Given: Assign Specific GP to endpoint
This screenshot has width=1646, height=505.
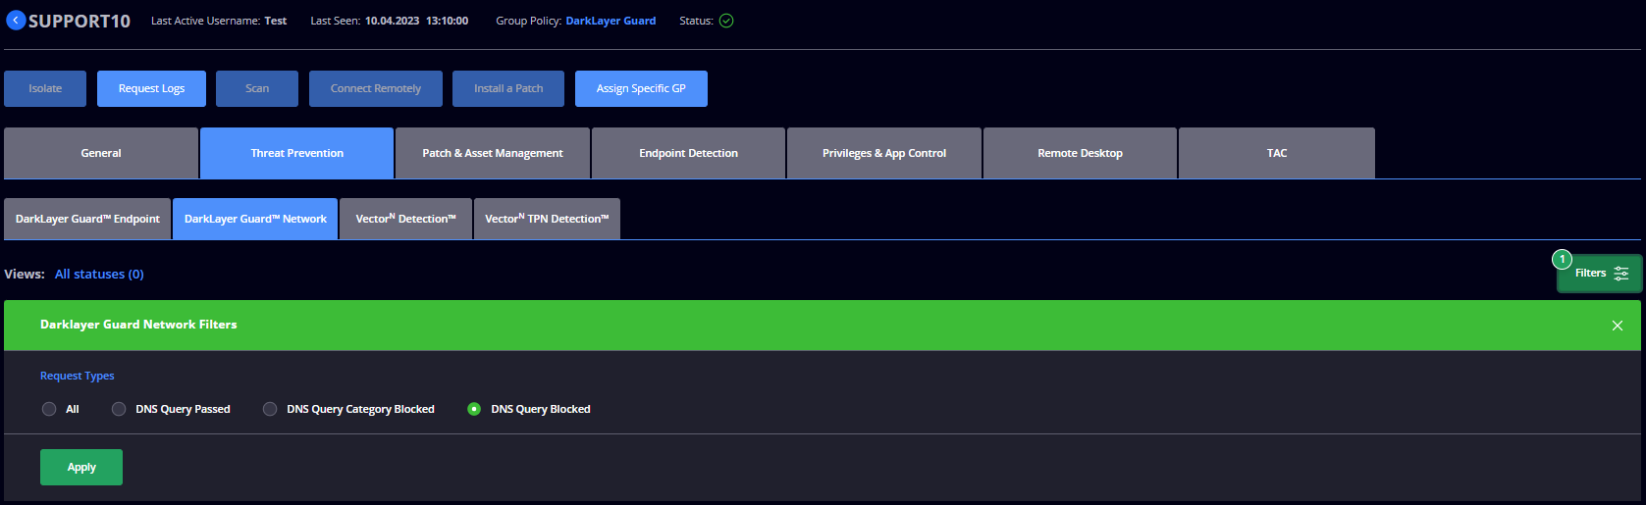Looking at the screenshot, I should click(x=641, y=88).
